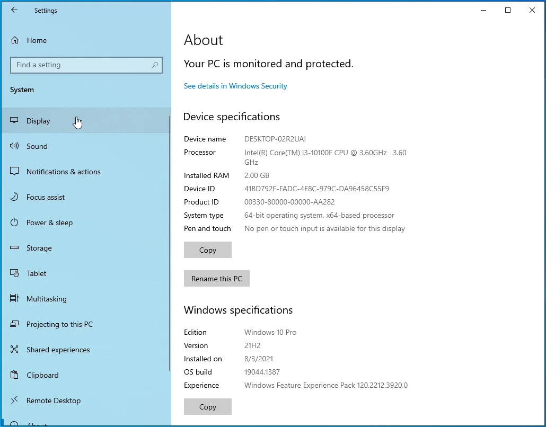Click the search magnifier icon
This screenshot has height=427, width=546.
pyautogui.click(x=155, y=65)
